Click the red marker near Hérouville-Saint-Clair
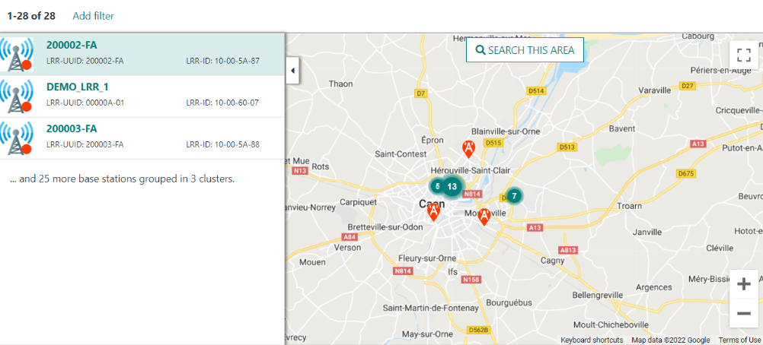The height and width of the screenshot is (345, 763). click(470, 147)
